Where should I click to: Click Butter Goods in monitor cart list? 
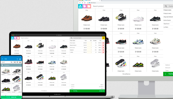tap(167, 20)
